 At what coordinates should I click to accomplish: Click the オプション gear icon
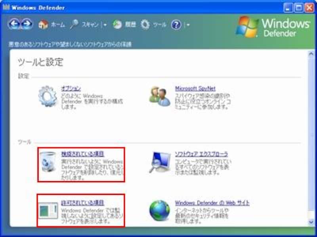[x=48, y=96]
